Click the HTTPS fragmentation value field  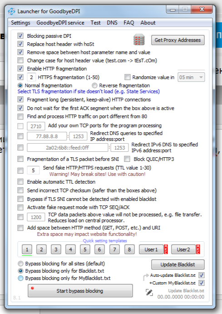[x=31, y=77]
